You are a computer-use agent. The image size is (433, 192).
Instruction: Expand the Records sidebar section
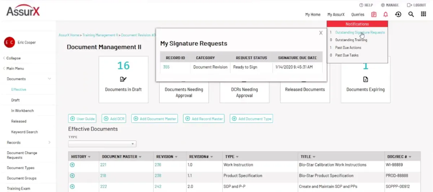tap(49, 143)
